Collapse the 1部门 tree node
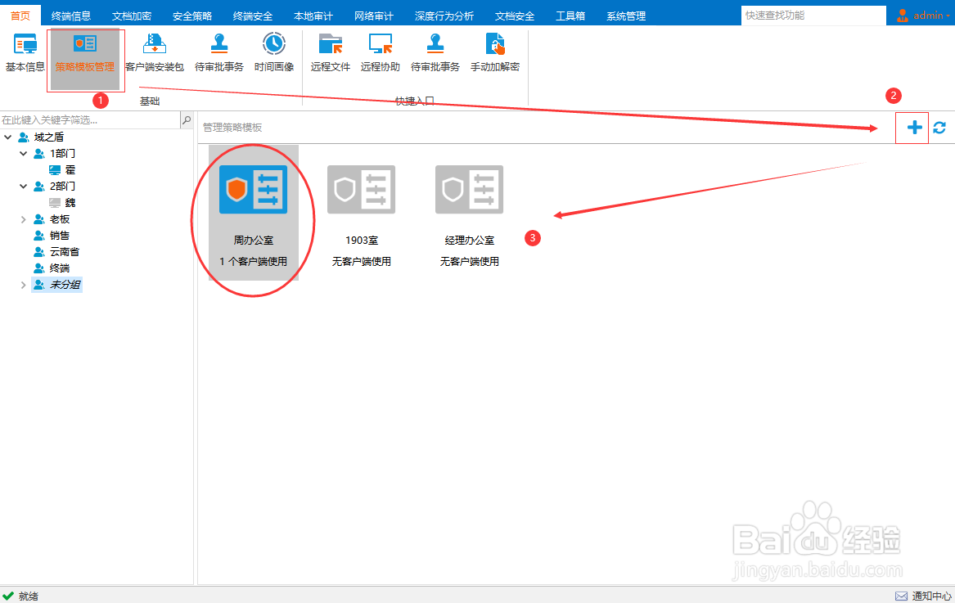The width and height of the screenshot is (955, 603). 23,154
